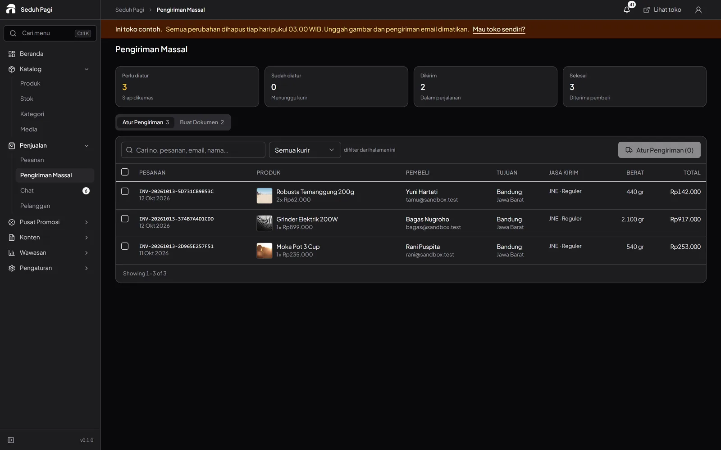The width and height of the screenshot is (721, 450).
Task: Click the Seduh Pagi logo icon
Action: [11, 9]
